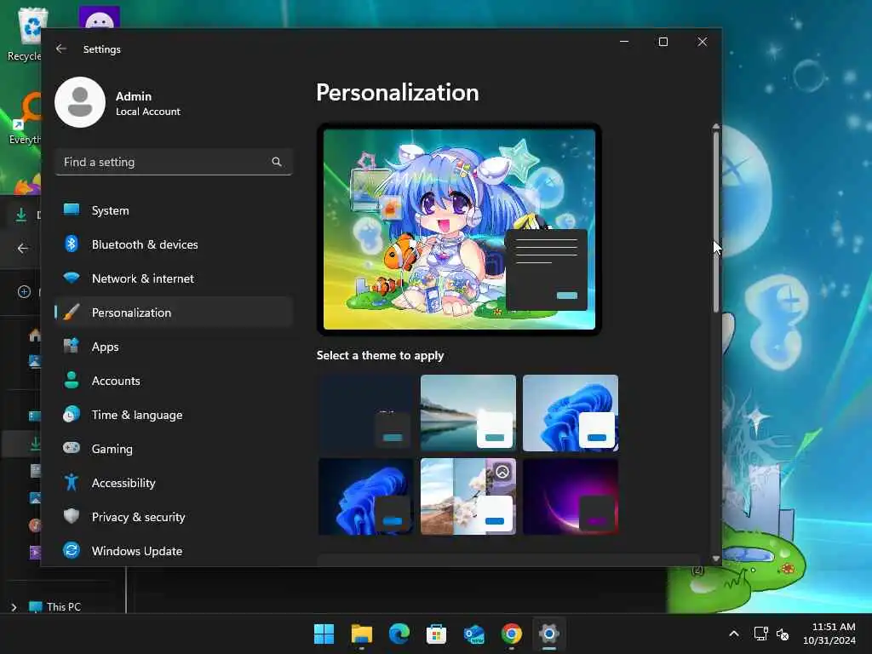Click the Personalization paintbrush icon

[72, 312]
